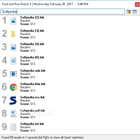Select result named Softpedia.adx.lnk
Screen dimensions: 140x140
(x=33, y=71)
